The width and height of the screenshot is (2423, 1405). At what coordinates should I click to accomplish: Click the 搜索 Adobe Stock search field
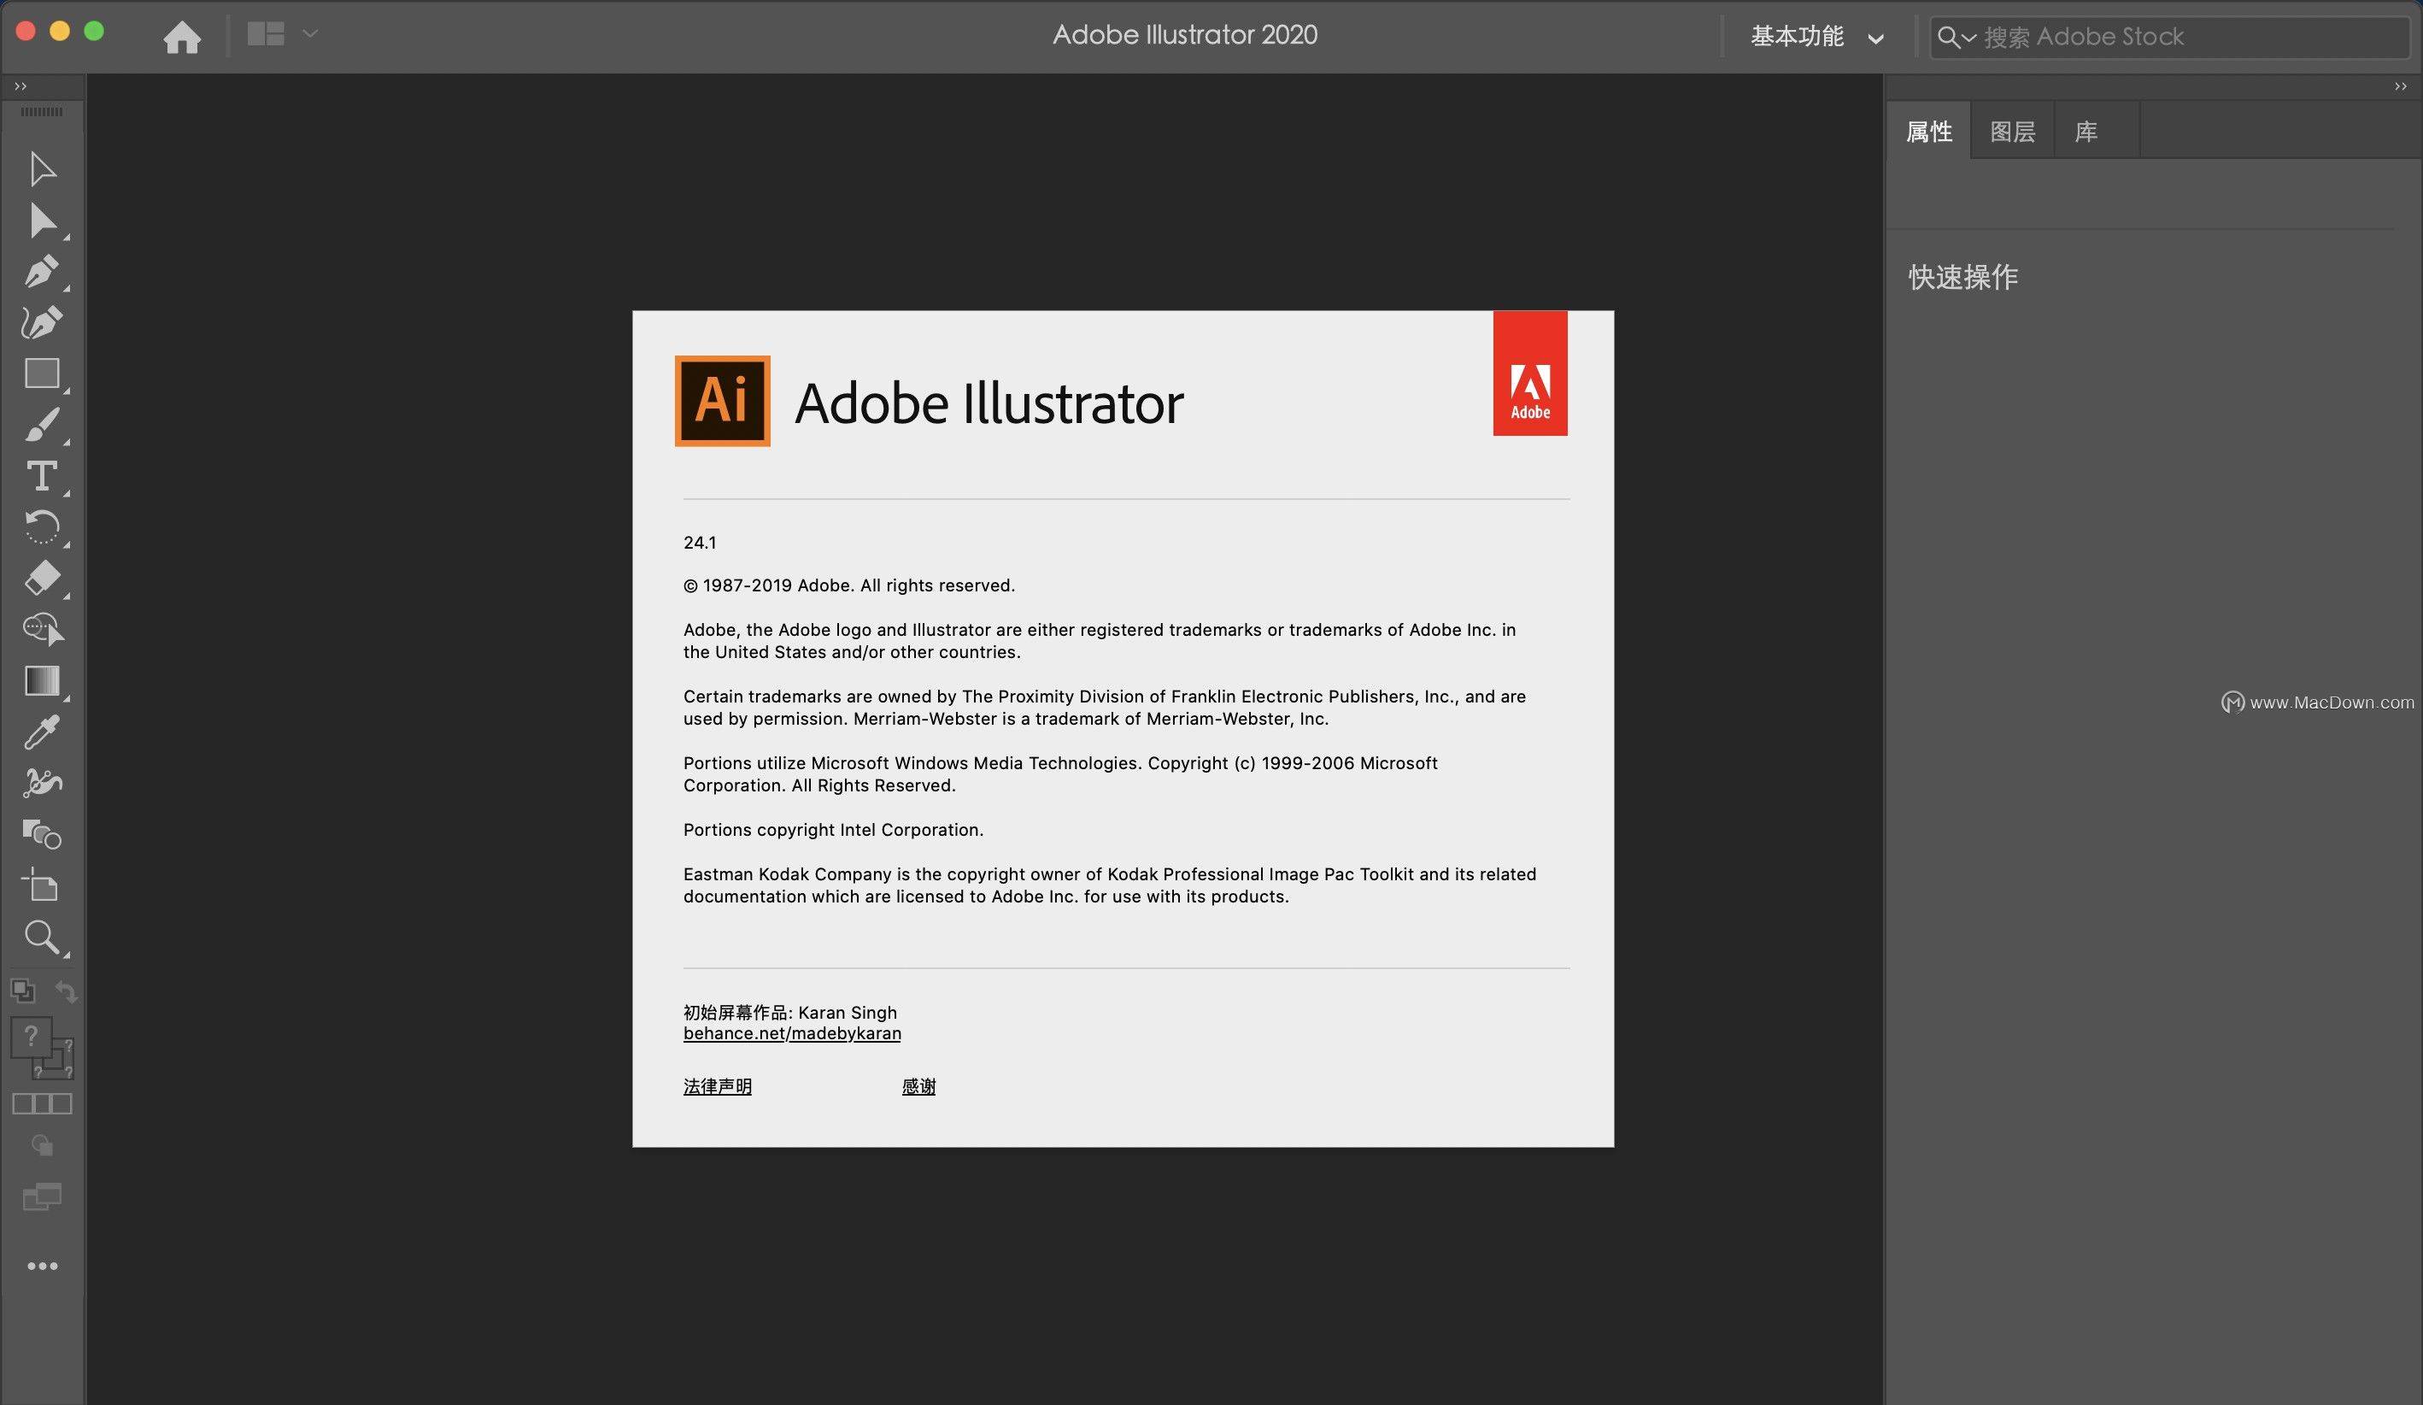(x=2169, y=37)
